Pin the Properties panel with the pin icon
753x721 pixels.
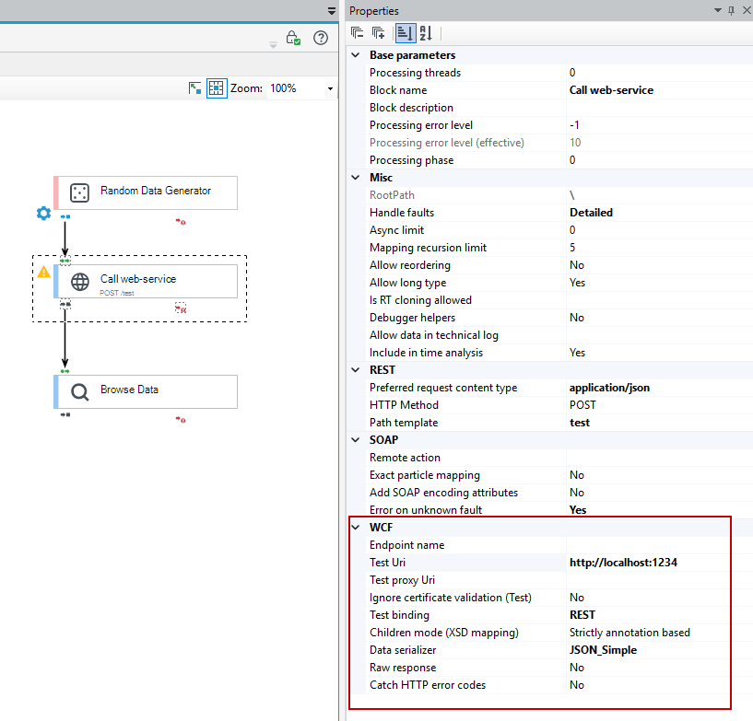pyautogui.click(x=732, y=10)
